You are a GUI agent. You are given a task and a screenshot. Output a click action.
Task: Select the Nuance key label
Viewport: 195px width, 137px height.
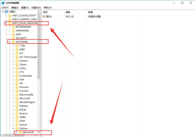pos(23,113)
